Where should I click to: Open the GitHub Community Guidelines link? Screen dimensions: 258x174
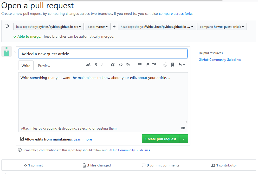(x=220, y=59)
